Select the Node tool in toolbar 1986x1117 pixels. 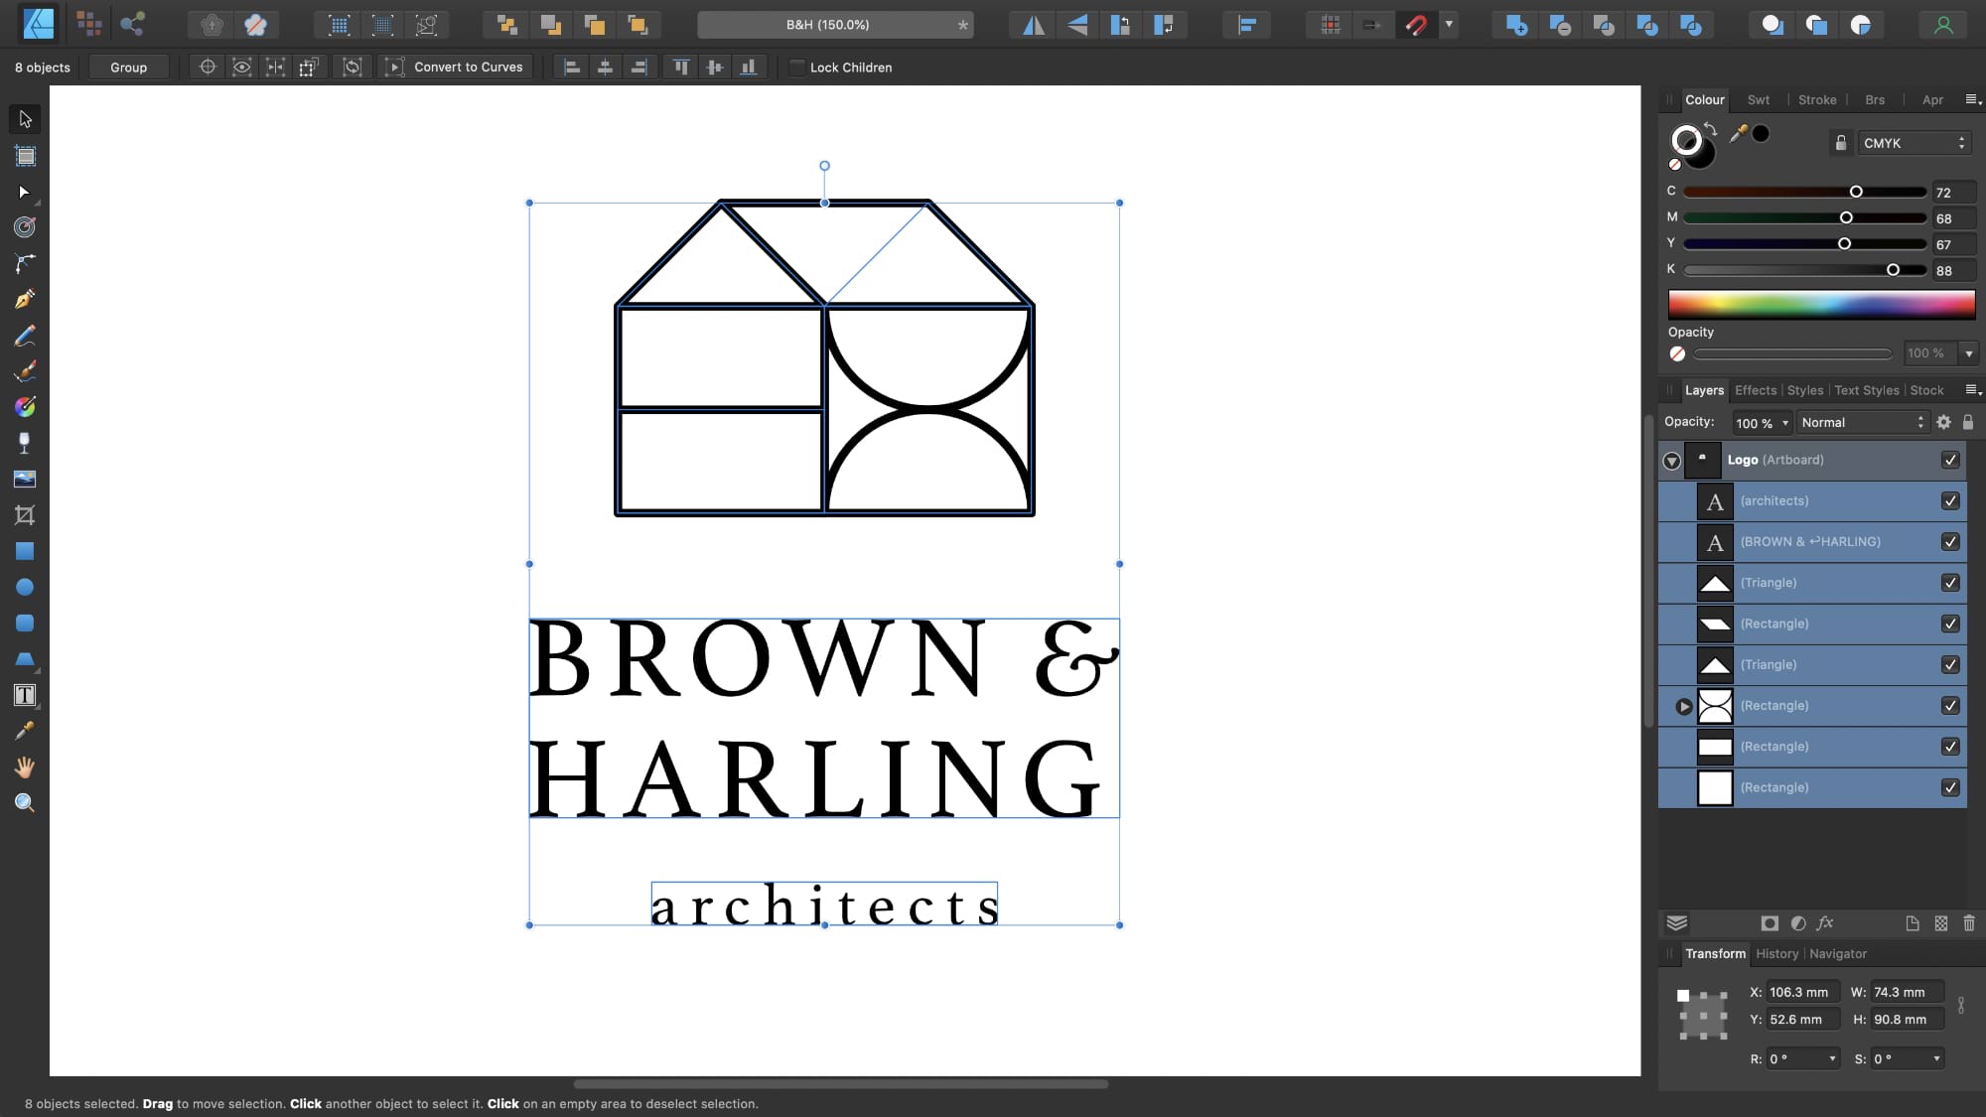point(25,191)
